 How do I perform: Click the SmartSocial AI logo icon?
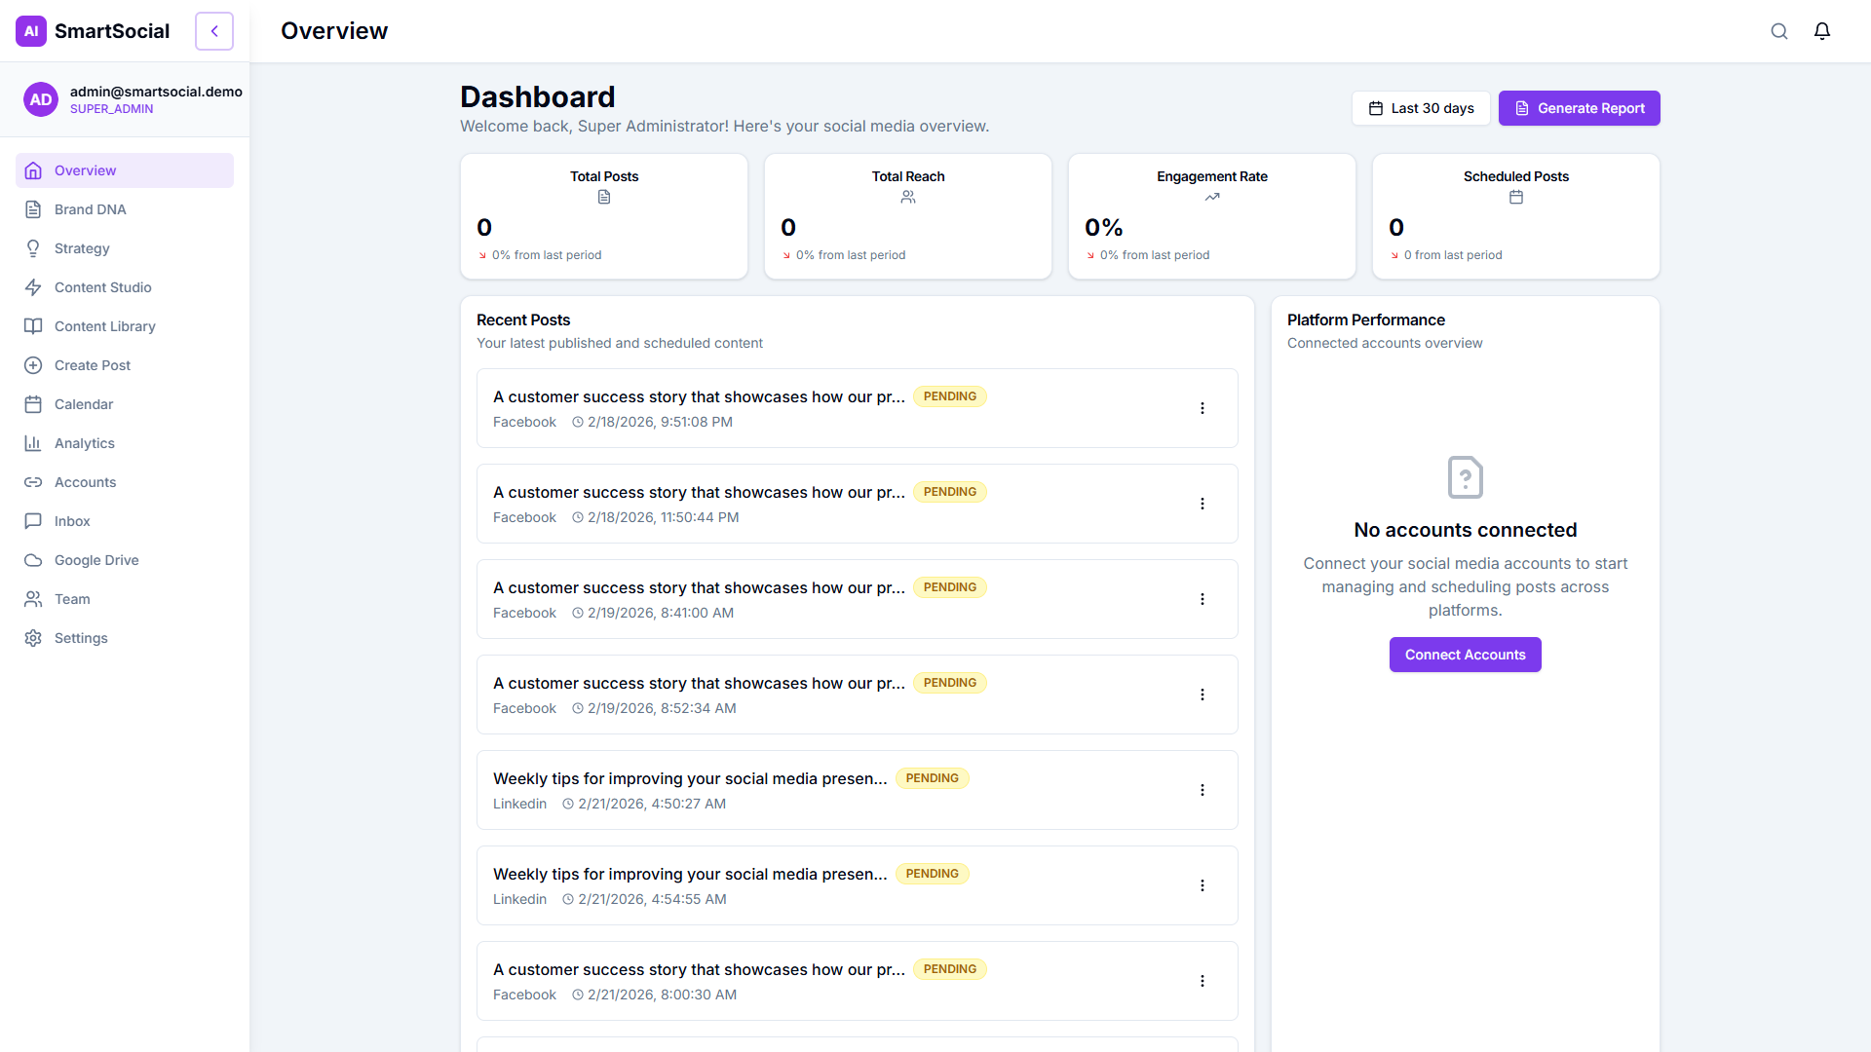(x=31, y=31)
